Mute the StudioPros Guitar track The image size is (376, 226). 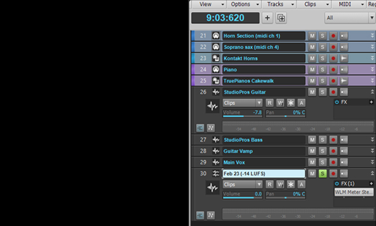[312, 92]
